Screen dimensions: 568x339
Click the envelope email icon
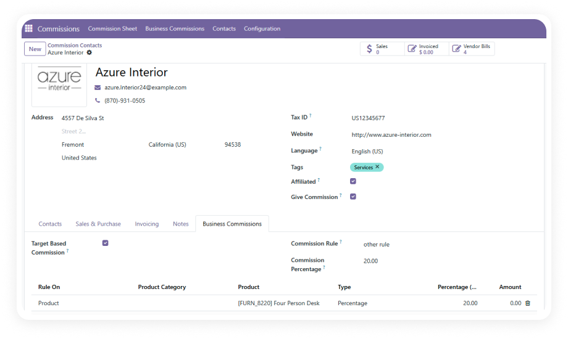(x=98, y=88)
